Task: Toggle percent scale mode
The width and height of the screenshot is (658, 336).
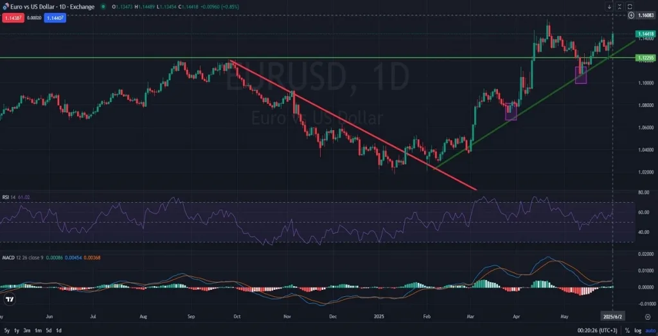Action: click(x=627, y=331)
